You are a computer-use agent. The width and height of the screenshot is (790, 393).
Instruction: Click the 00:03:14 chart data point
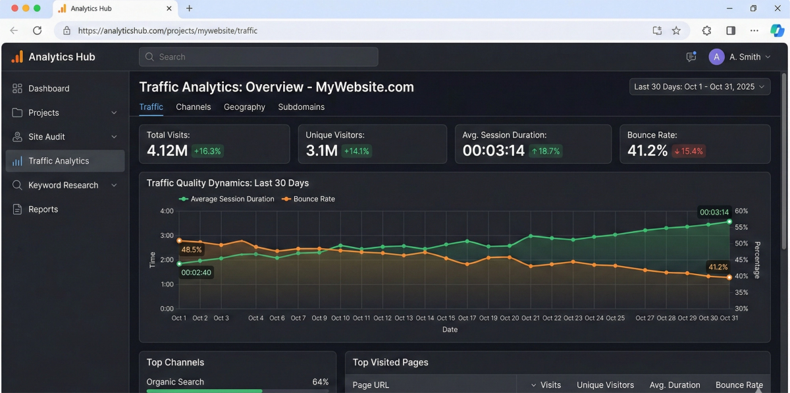729,222
